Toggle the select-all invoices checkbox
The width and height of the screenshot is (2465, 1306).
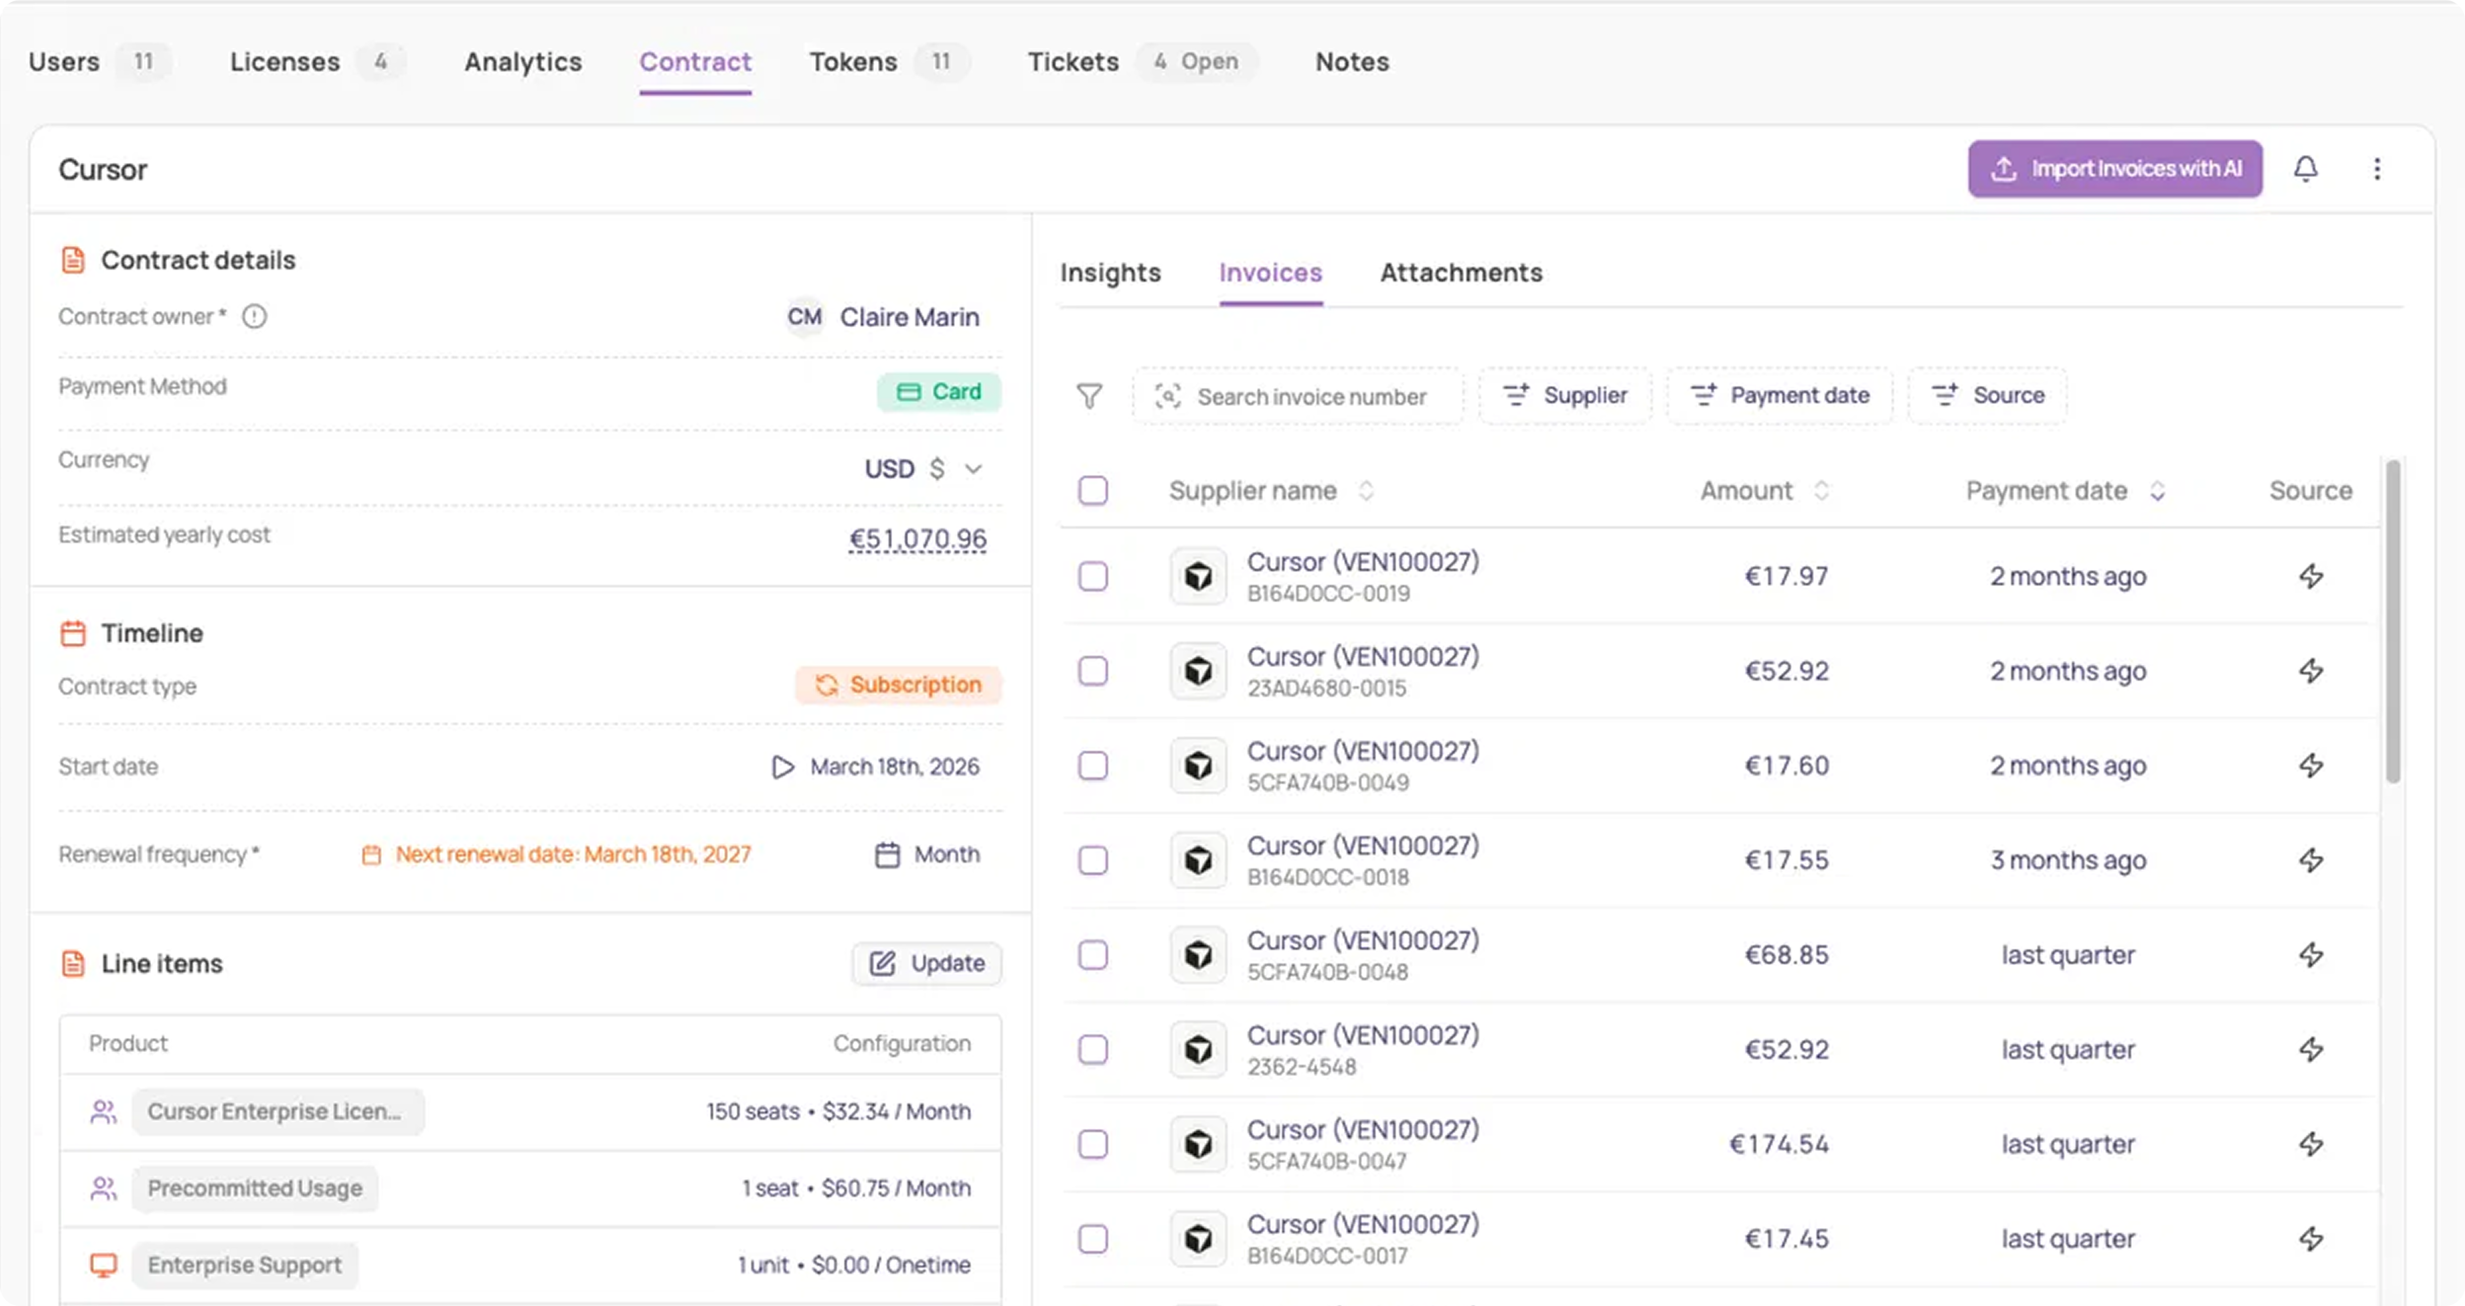[1093, 491]
